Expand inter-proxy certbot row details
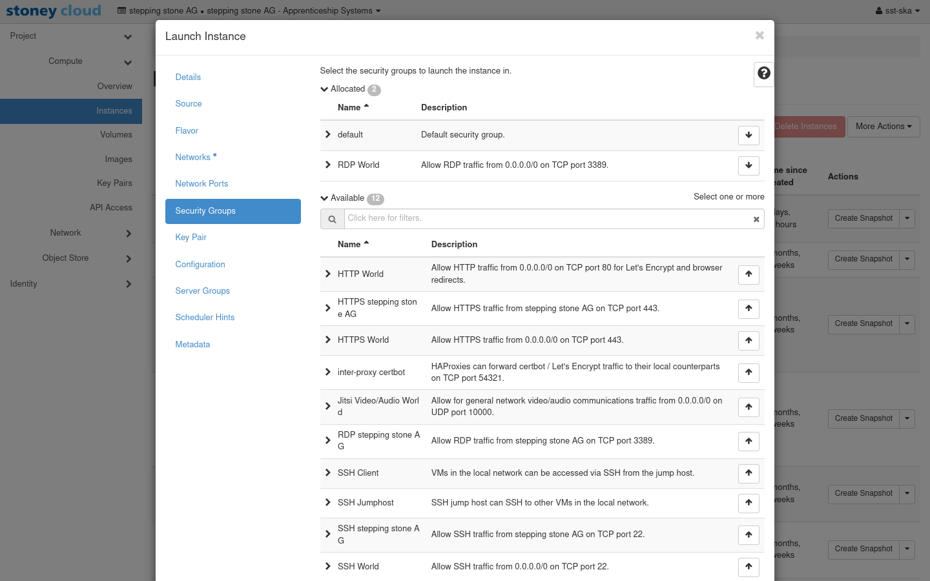930x581 pixels. (328, 372)
